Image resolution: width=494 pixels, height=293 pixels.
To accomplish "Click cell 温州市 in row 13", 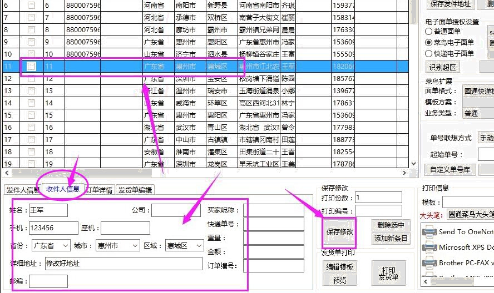I will point(190,91).
